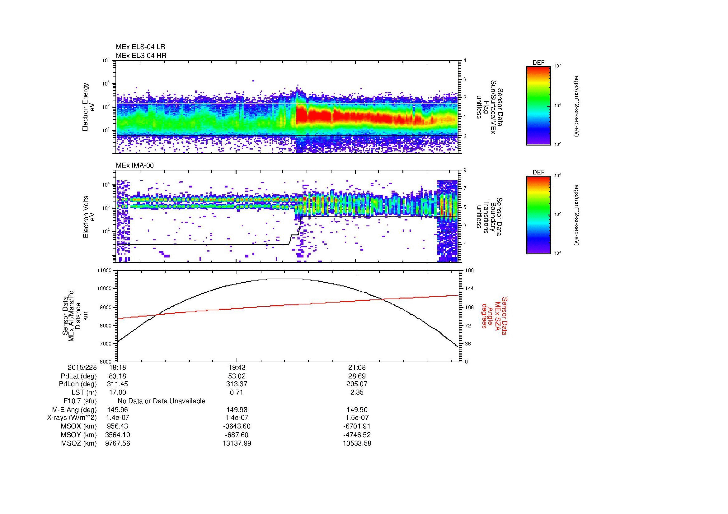
Task: Click the LST value 0.71
Action: (x=237, y=393)
